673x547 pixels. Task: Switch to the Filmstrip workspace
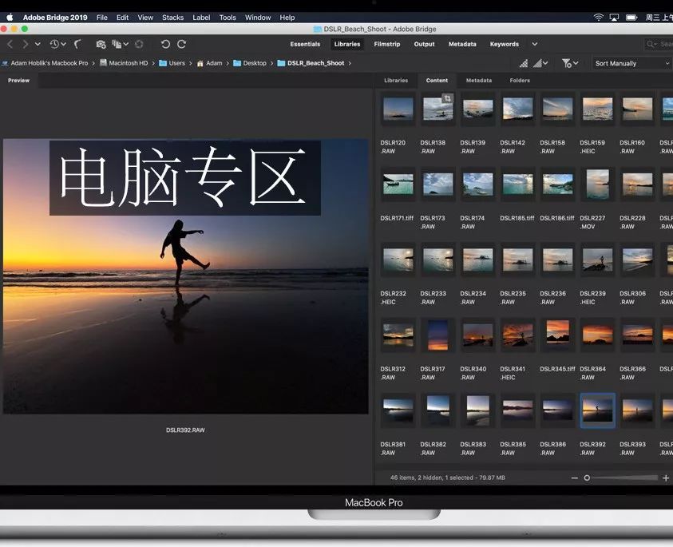pos(386,44)
